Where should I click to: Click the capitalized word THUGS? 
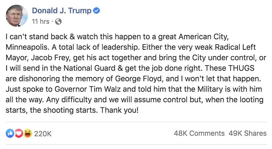click(x=241, y=68)
